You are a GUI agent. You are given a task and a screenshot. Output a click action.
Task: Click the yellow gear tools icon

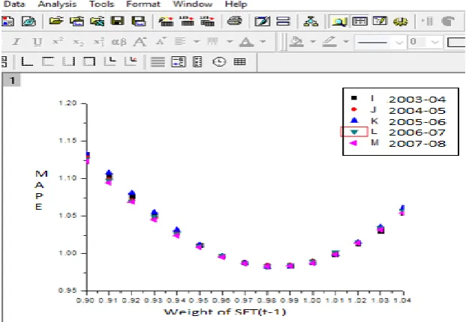point(400,22)
